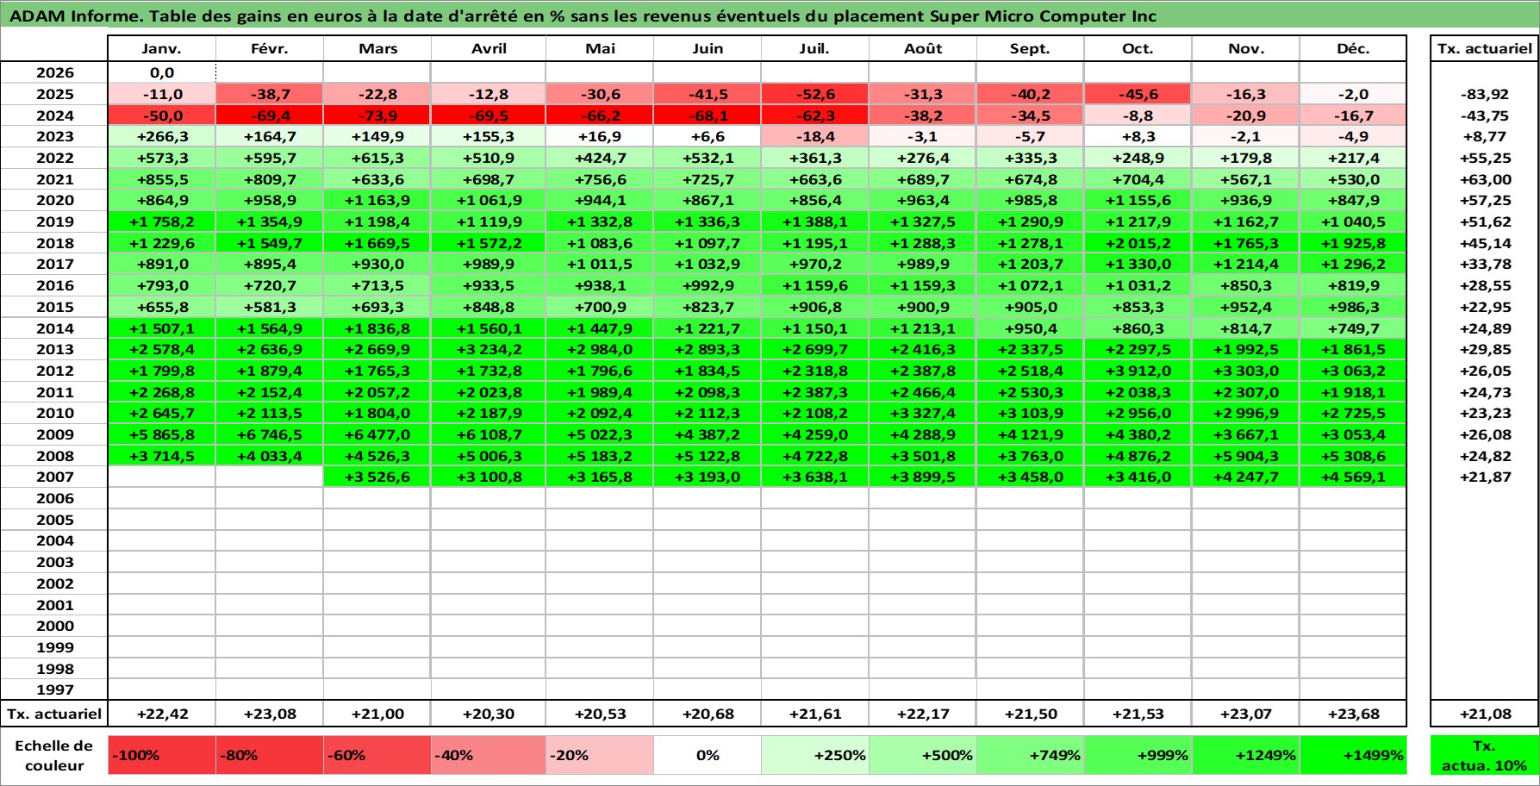Click the +3 912,0 cell in 2012

pyautogui.click(x=1138, y=371)
